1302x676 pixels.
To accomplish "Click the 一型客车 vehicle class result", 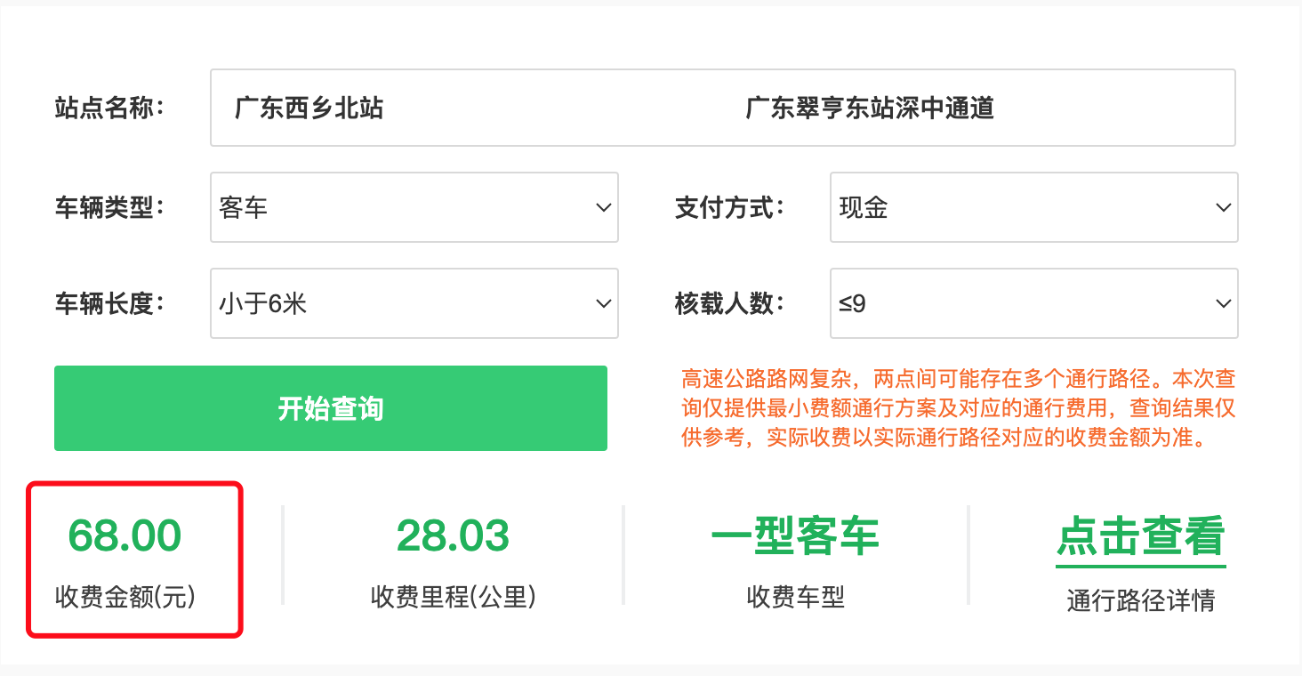I will click(x=795, y=536).
